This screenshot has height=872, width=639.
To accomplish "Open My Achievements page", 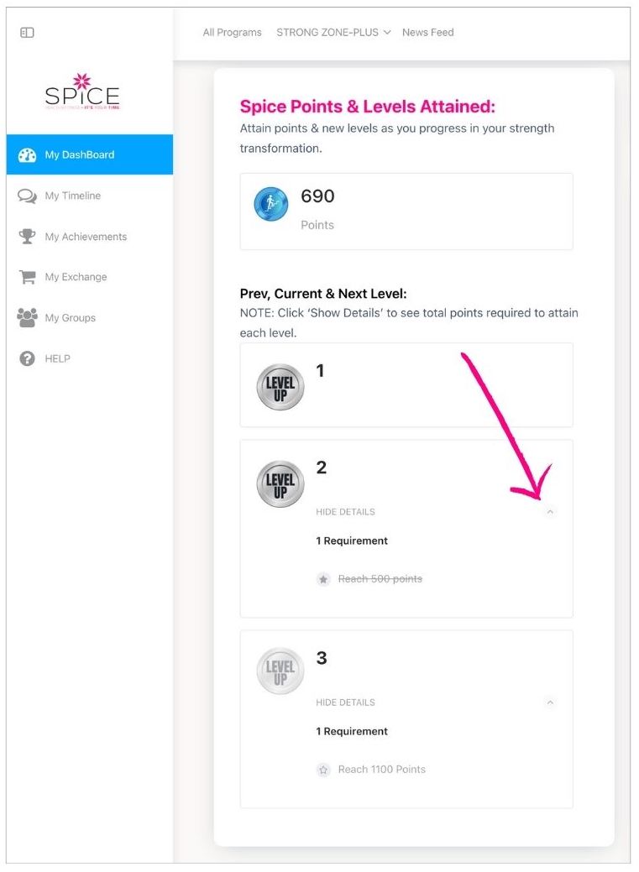I will [x=86, y=237].
